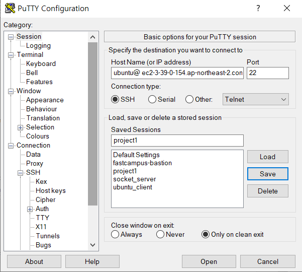Open the Window category

[x=29, y=91]
